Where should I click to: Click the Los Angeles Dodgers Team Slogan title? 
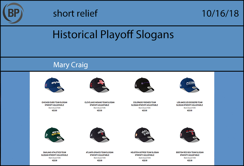coord(189,103)
